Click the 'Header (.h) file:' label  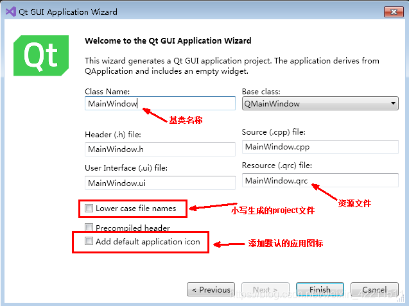coord(113,135)
